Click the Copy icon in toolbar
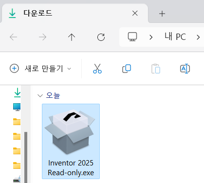The width and height of the screenshot is (204, 183). click(x=127, y=69)
